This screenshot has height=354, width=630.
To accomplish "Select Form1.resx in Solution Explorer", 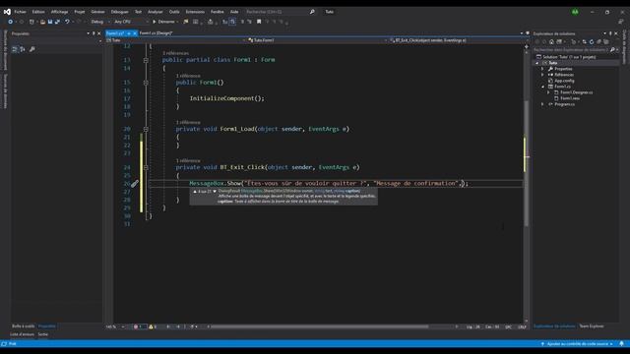I will [x=569, y=98].
